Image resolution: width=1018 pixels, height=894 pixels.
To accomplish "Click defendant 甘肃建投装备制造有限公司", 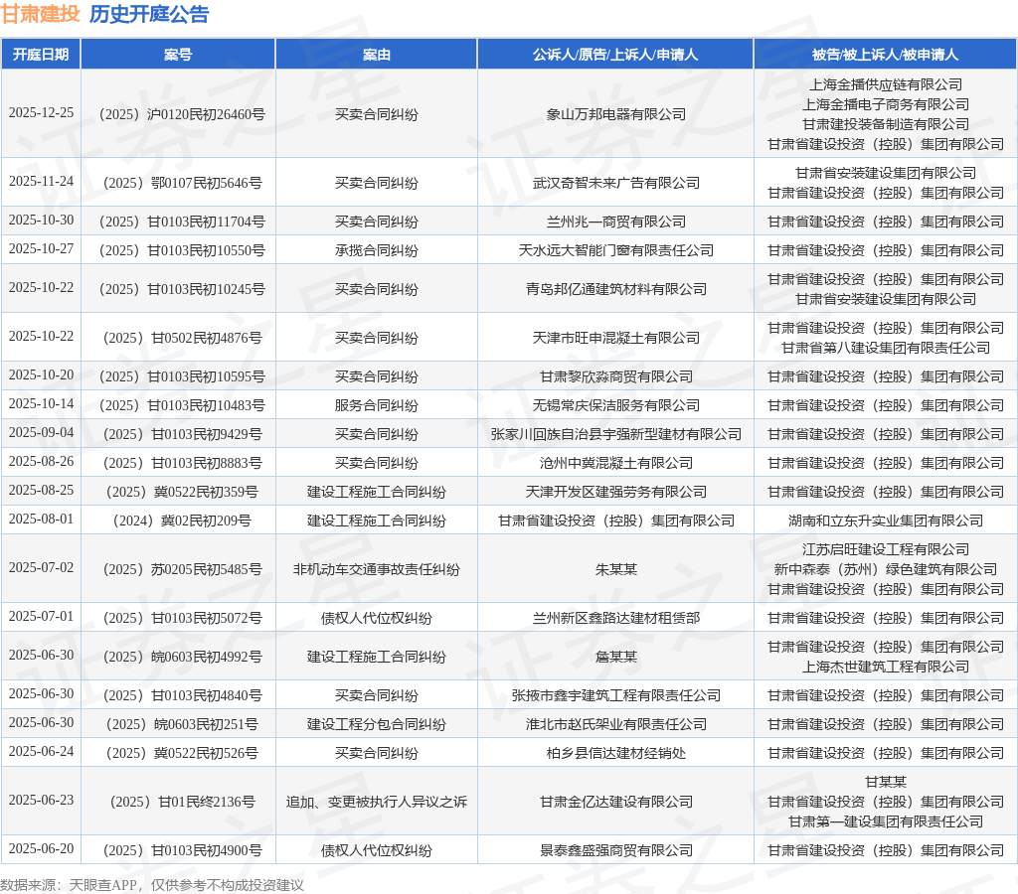I will tap(886, 124).
